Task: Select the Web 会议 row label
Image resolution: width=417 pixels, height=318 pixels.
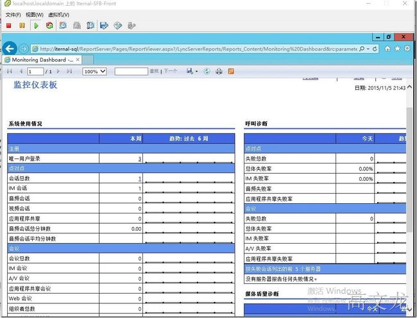Action: (x=21, y=299)
